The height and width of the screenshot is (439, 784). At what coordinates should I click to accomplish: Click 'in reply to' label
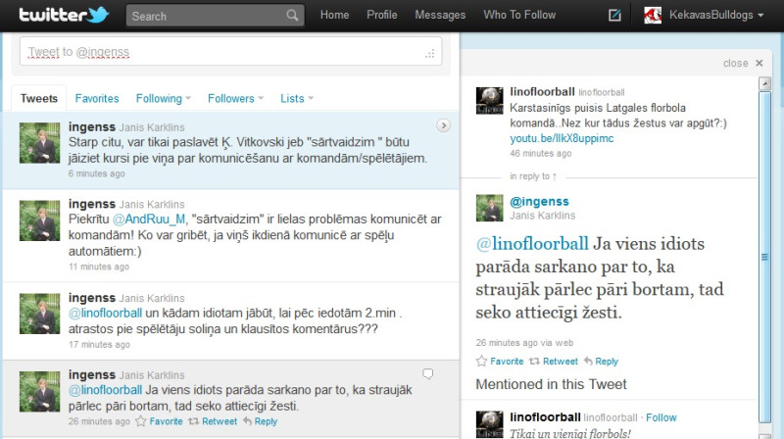(533, 176)
